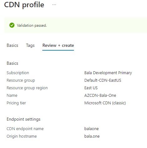Click the 'Resource group region' label

(27, 88)
